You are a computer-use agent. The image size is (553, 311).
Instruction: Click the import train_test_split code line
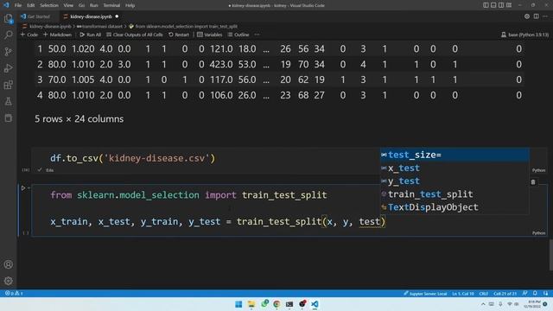pos(188,195)
